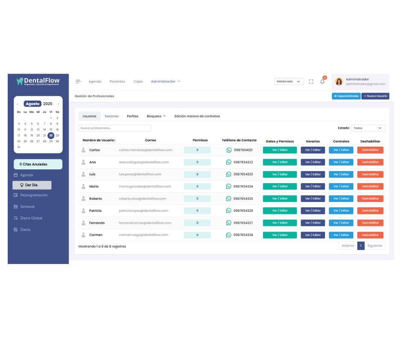Open Horarios Ver / Editar for Luis

point(313,174)
